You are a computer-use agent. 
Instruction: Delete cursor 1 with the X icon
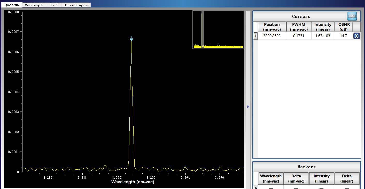(x=356, y=36)
